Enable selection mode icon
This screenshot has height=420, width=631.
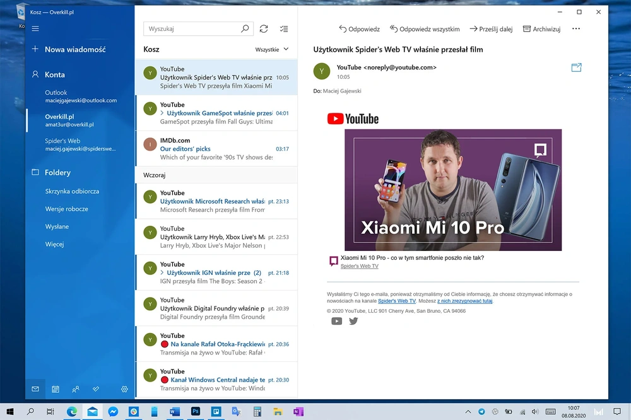click(x=284, y=28)
